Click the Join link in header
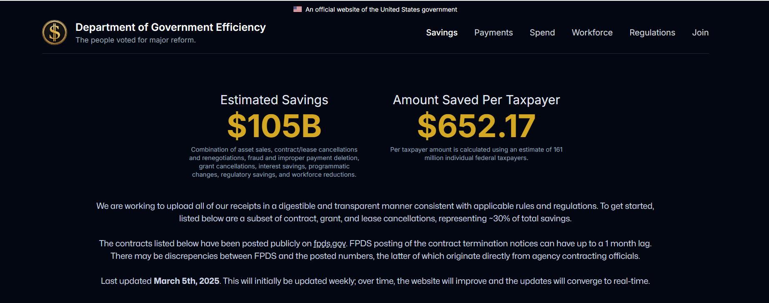This screenshot has height=303, width=769. 700,33
